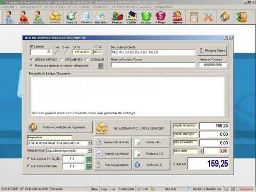Click the printer icon in the status bar
Viewport: 256px width, 192px height.
click(226, 189)
